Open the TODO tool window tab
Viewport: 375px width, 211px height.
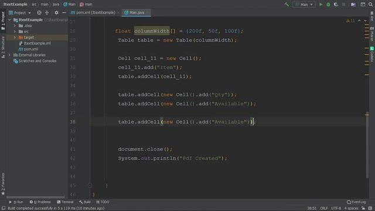point(103,202)
